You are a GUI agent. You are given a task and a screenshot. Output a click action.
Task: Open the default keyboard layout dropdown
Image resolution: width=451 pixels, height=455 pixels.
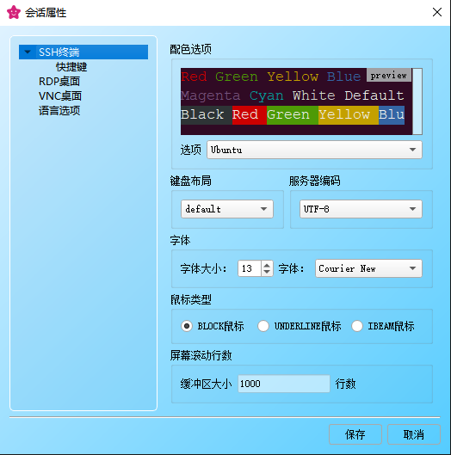tap(227, 209)
